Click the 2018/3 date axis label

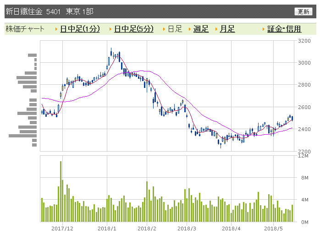pos(187,229)
